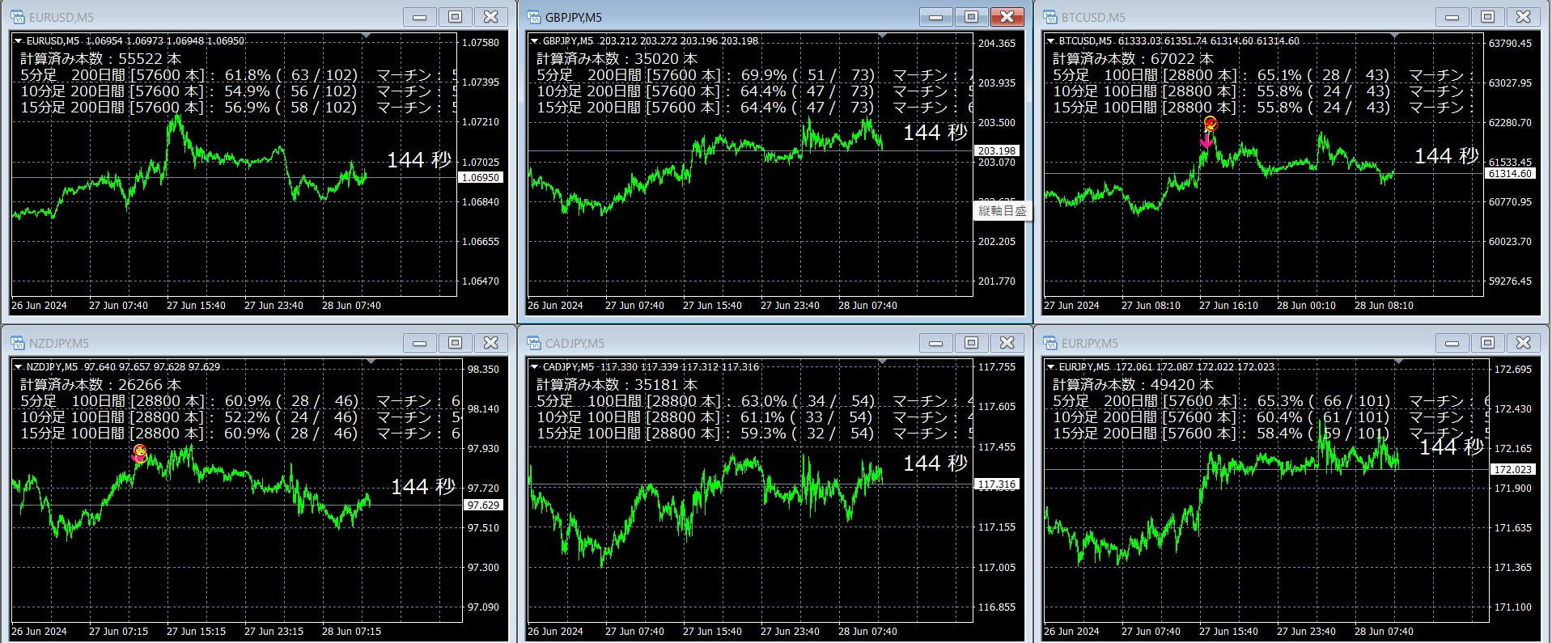Click the 61314.60 price tag on the BTCUSD axis

tap(1510, 173)
